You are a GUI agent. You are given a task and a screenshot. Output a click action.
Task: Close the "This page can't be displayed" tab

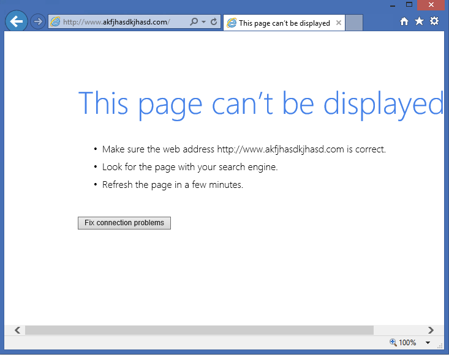click(x=339, y=23)
